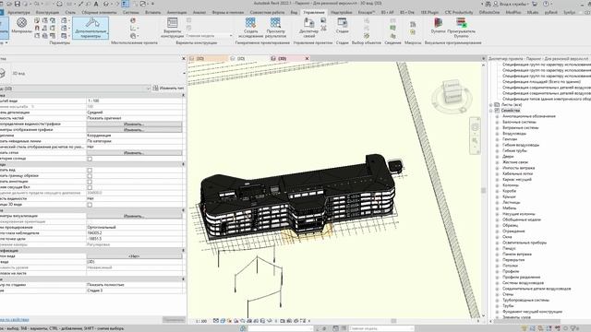
Task: Click Edit Type (Изменить тип) icon
Action: coord(155,89)
